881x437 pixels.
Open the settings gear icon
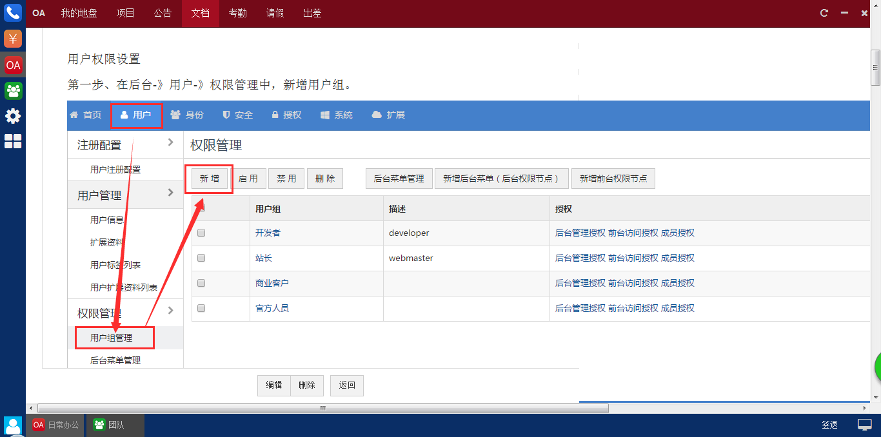13,116
